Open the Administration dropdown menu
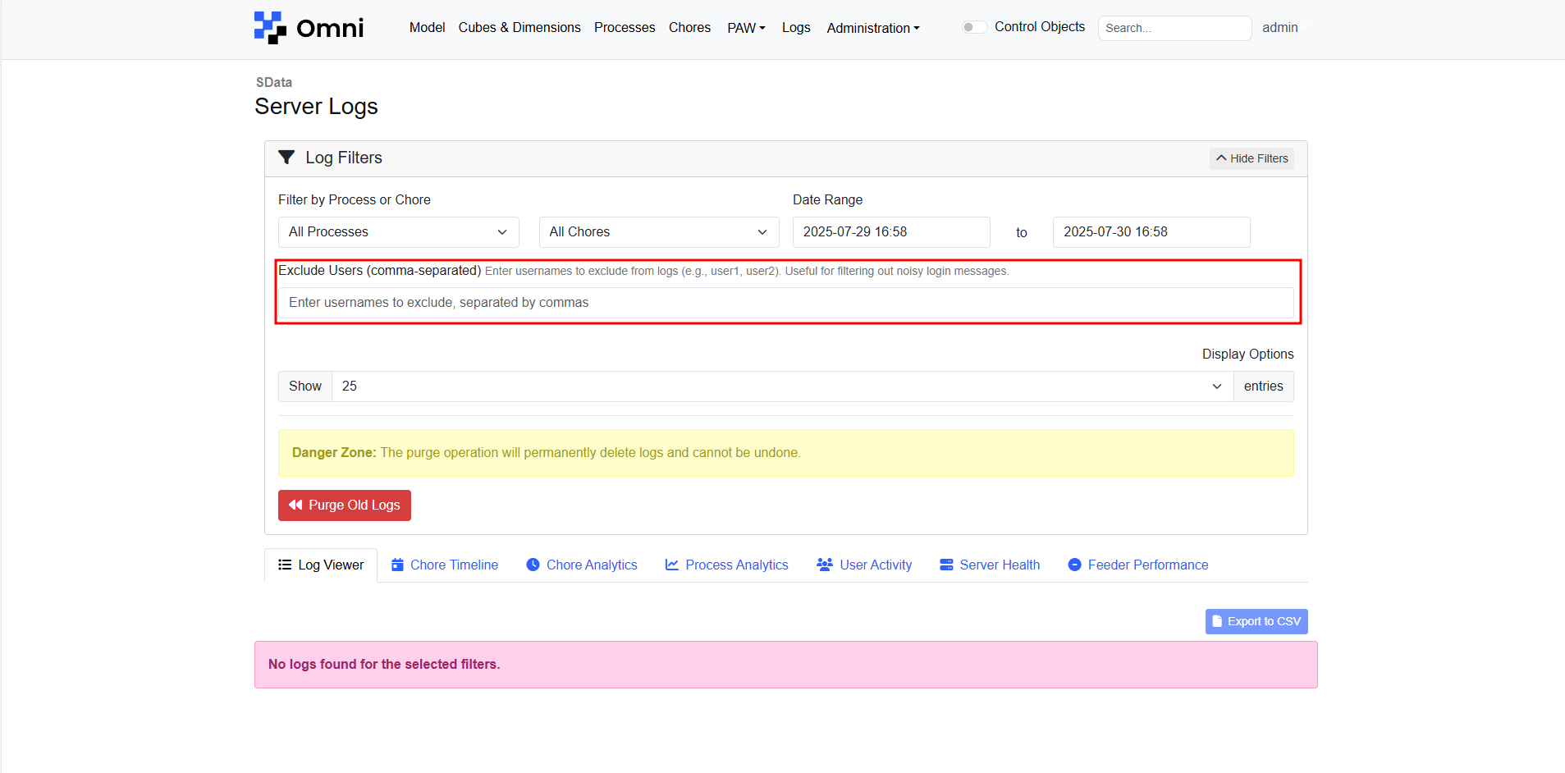 click(x=873, y=28)
